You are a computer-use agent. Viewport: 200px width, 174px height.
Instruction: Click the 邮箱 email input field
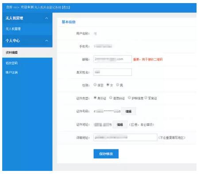click(113, 59)
